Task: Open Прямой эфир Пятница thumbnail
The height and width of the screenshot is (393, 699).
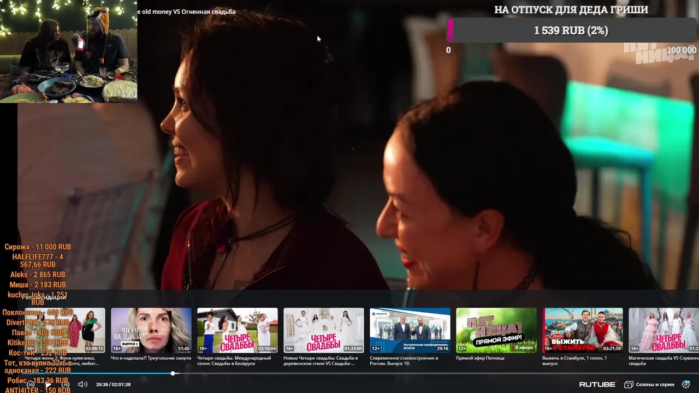Action: 496,330
